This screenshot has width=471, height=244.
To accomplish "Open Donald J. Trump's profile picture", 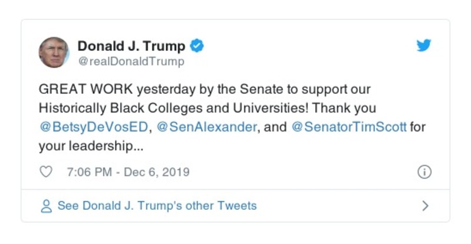I will point(54,52).
